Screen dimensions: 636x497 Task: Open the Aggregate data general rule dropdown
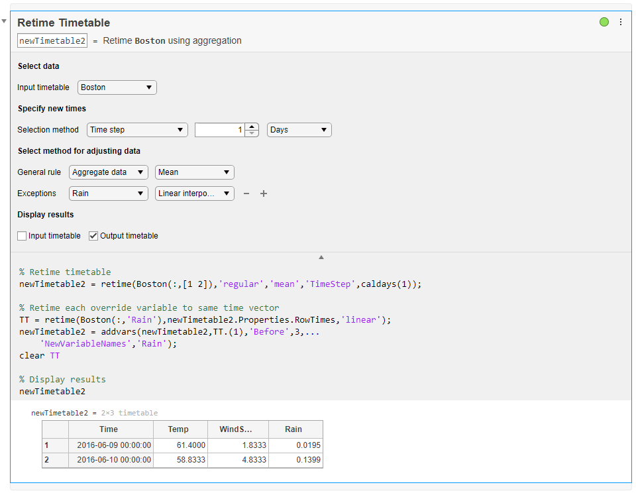point(109,172)
